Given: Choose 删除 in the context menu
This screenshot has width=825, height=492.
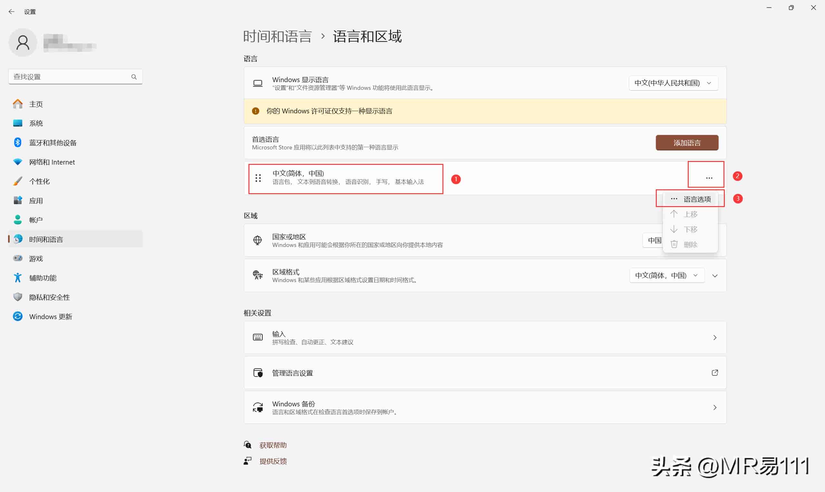Looking at the screenshot, I should tap(690, 244).
